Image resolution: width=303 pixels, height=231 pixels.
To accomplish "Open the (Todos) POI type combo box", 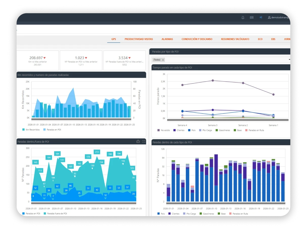I will 221,60.
